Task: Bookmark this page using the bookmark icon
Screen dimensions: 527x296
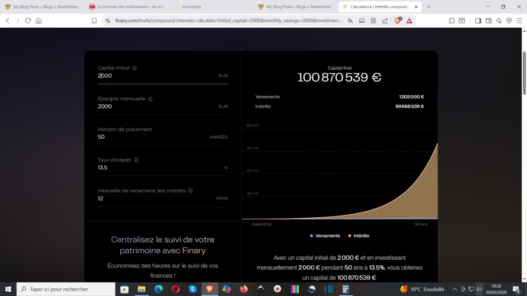Action: coord(94,20)
